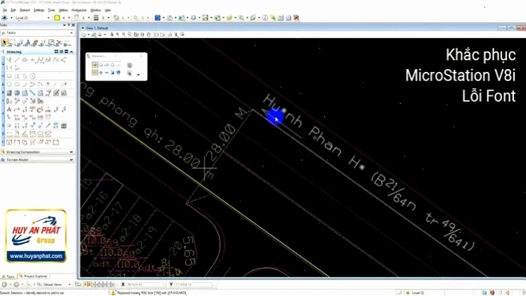
Task: Switch to the Tasks tab at bottom
Action: pyautogui.click(x=8, y=276)
